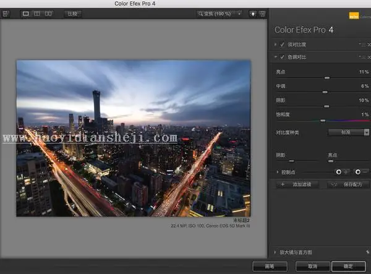
Task: Click the image info text Canon EOS 5D
Action: tap(210, 226)
